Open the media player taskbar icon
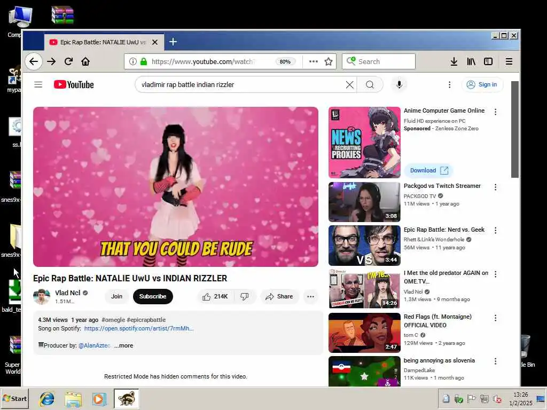 [x=99, y=399]
